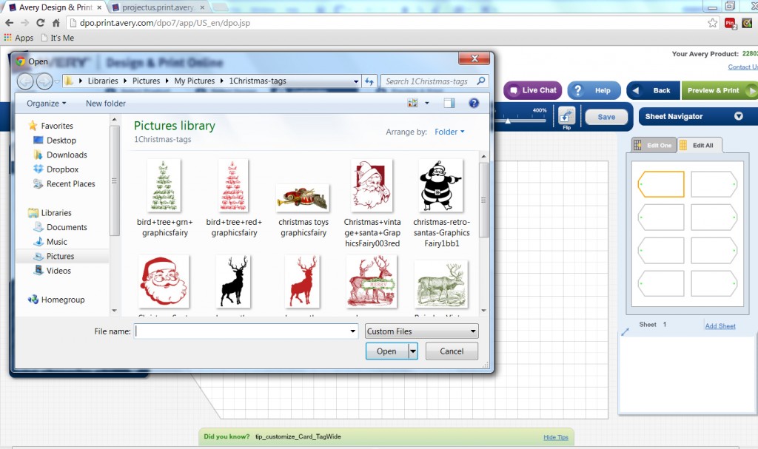Create a New folder

pyautogui.click(x=105, y=104)
